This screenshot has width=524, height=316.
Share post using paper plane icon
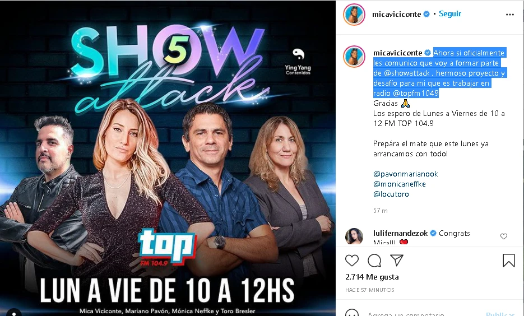click(397, 260)
